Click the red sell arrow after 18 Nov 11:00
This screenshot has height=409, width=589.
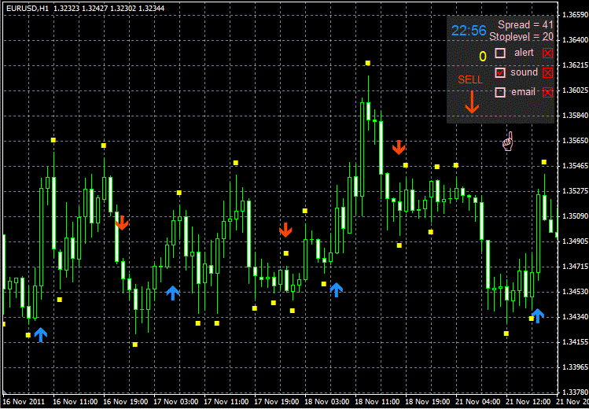point(399,147)
